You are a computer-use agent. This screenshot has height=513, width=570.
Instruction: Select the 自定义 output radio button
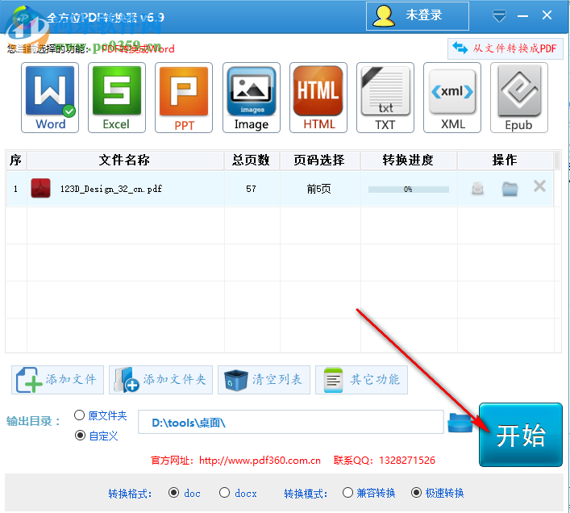(x=80, y=436)
